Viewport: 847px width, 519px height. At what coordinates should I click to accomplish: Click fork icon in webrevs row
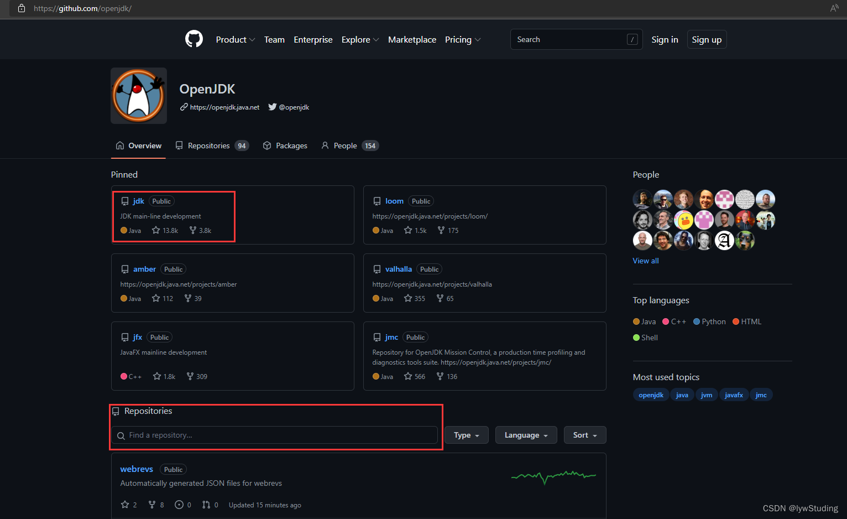152,505
